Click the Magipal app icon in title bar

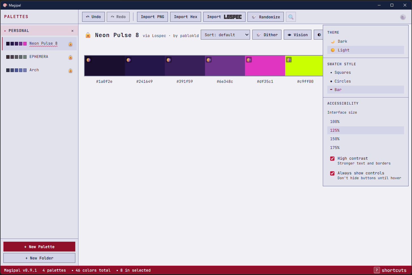[x=5, y=5]
